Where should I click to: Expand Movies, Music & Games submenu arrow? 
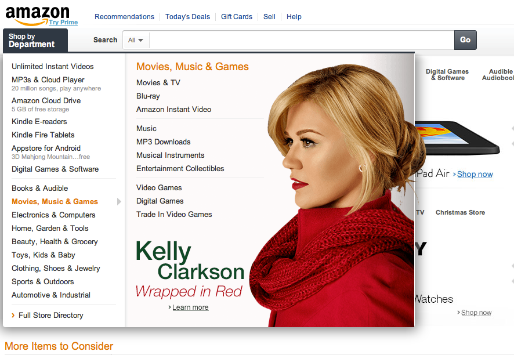(x=119, y=202)
